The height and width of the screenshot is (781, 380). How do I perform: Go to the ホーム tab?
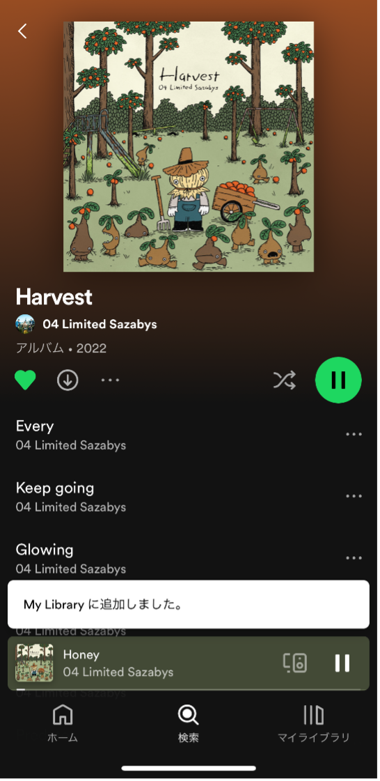click(63, 724)
